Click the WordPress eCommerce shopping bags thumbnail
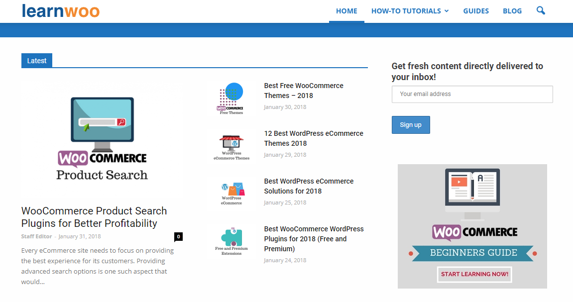573x302 pixels. [231, 194]
